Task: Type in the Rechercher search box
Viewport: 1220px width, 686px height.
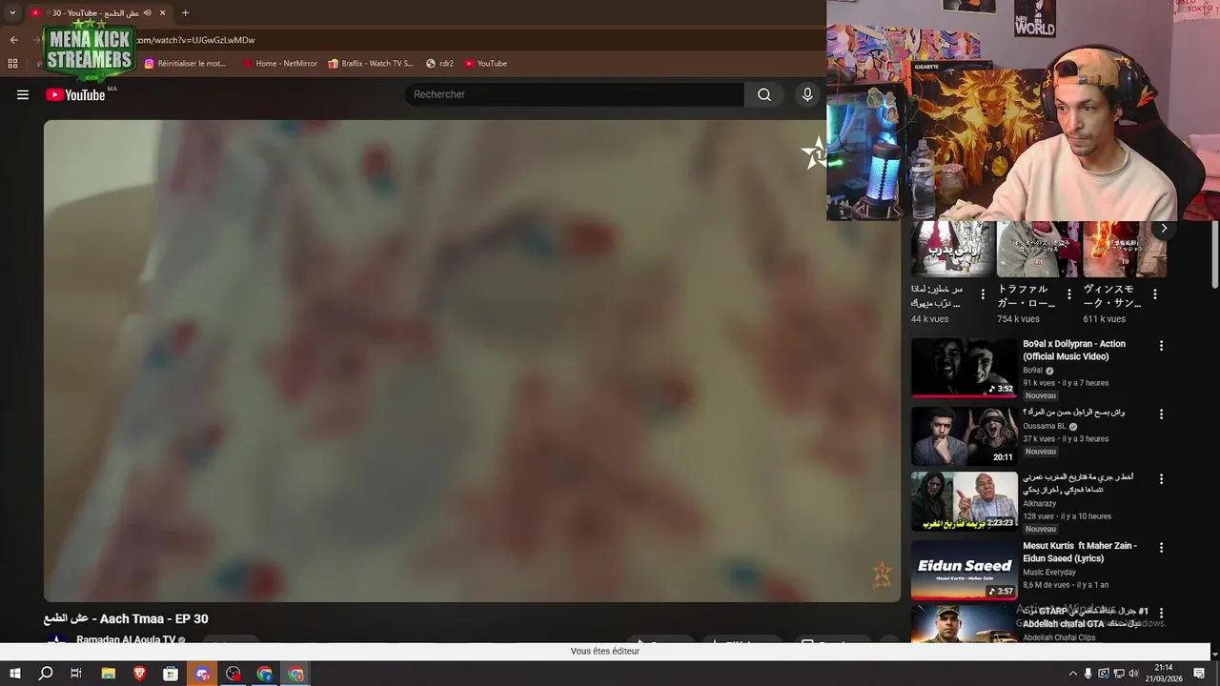Action: (575, 94)
